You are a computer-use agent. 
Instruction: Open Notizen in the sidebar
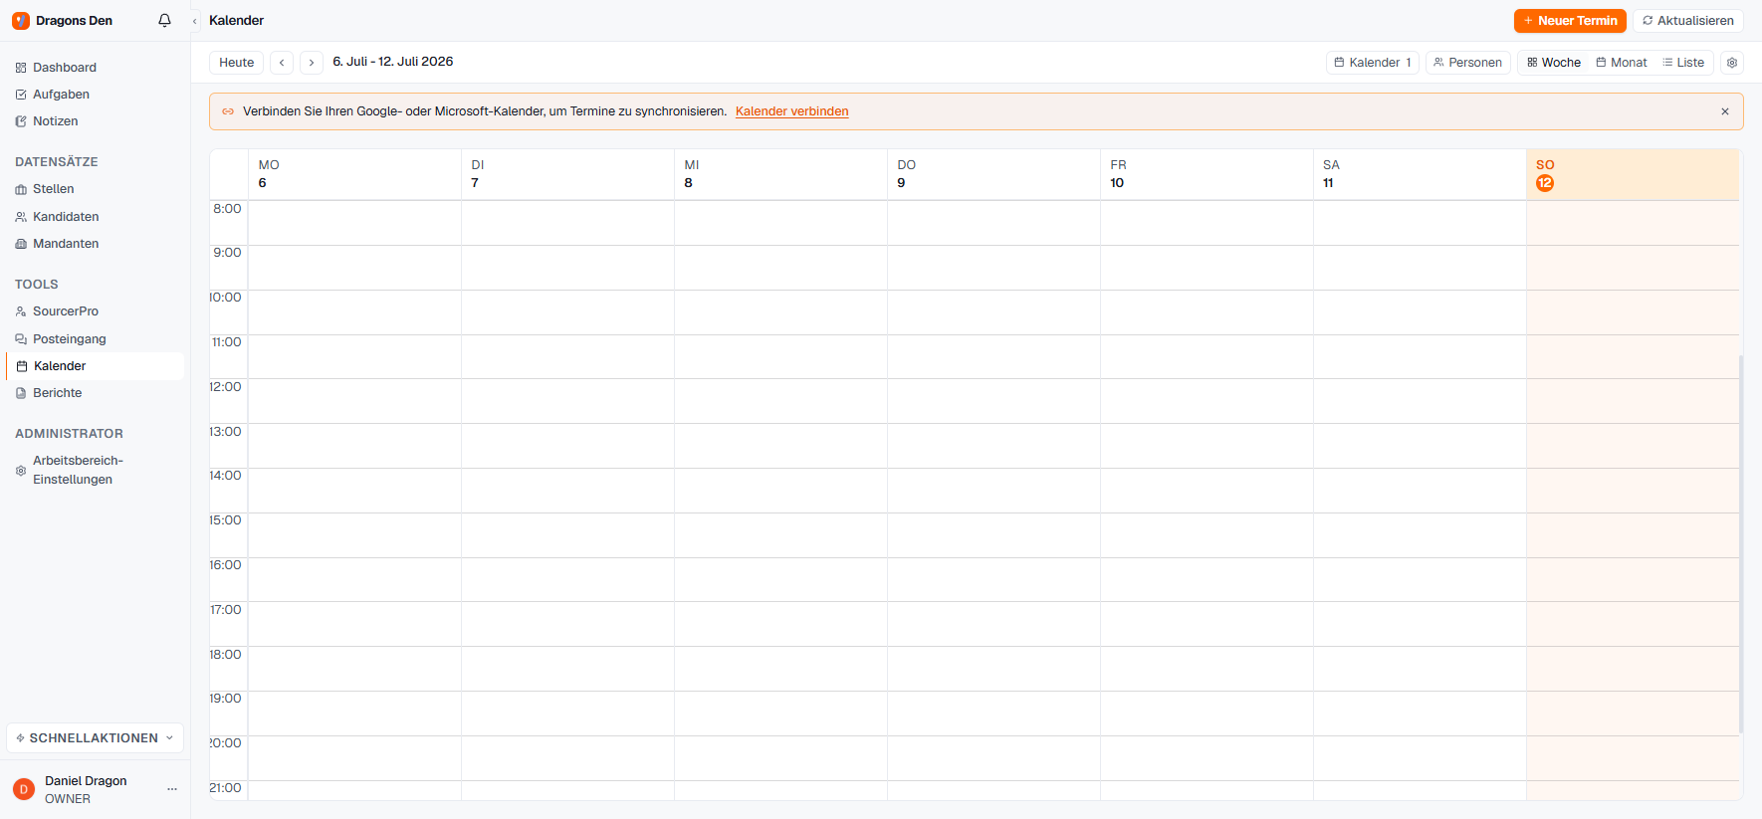coord(96,121)
